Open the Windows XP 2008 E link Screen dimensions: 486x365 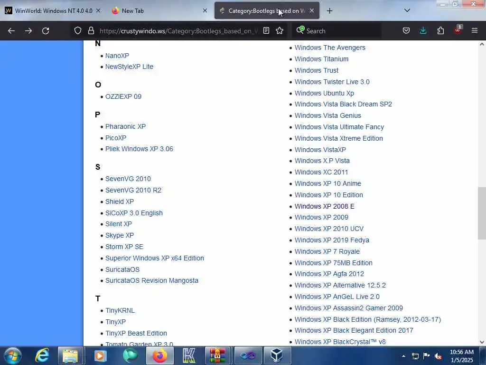[325, 206]
